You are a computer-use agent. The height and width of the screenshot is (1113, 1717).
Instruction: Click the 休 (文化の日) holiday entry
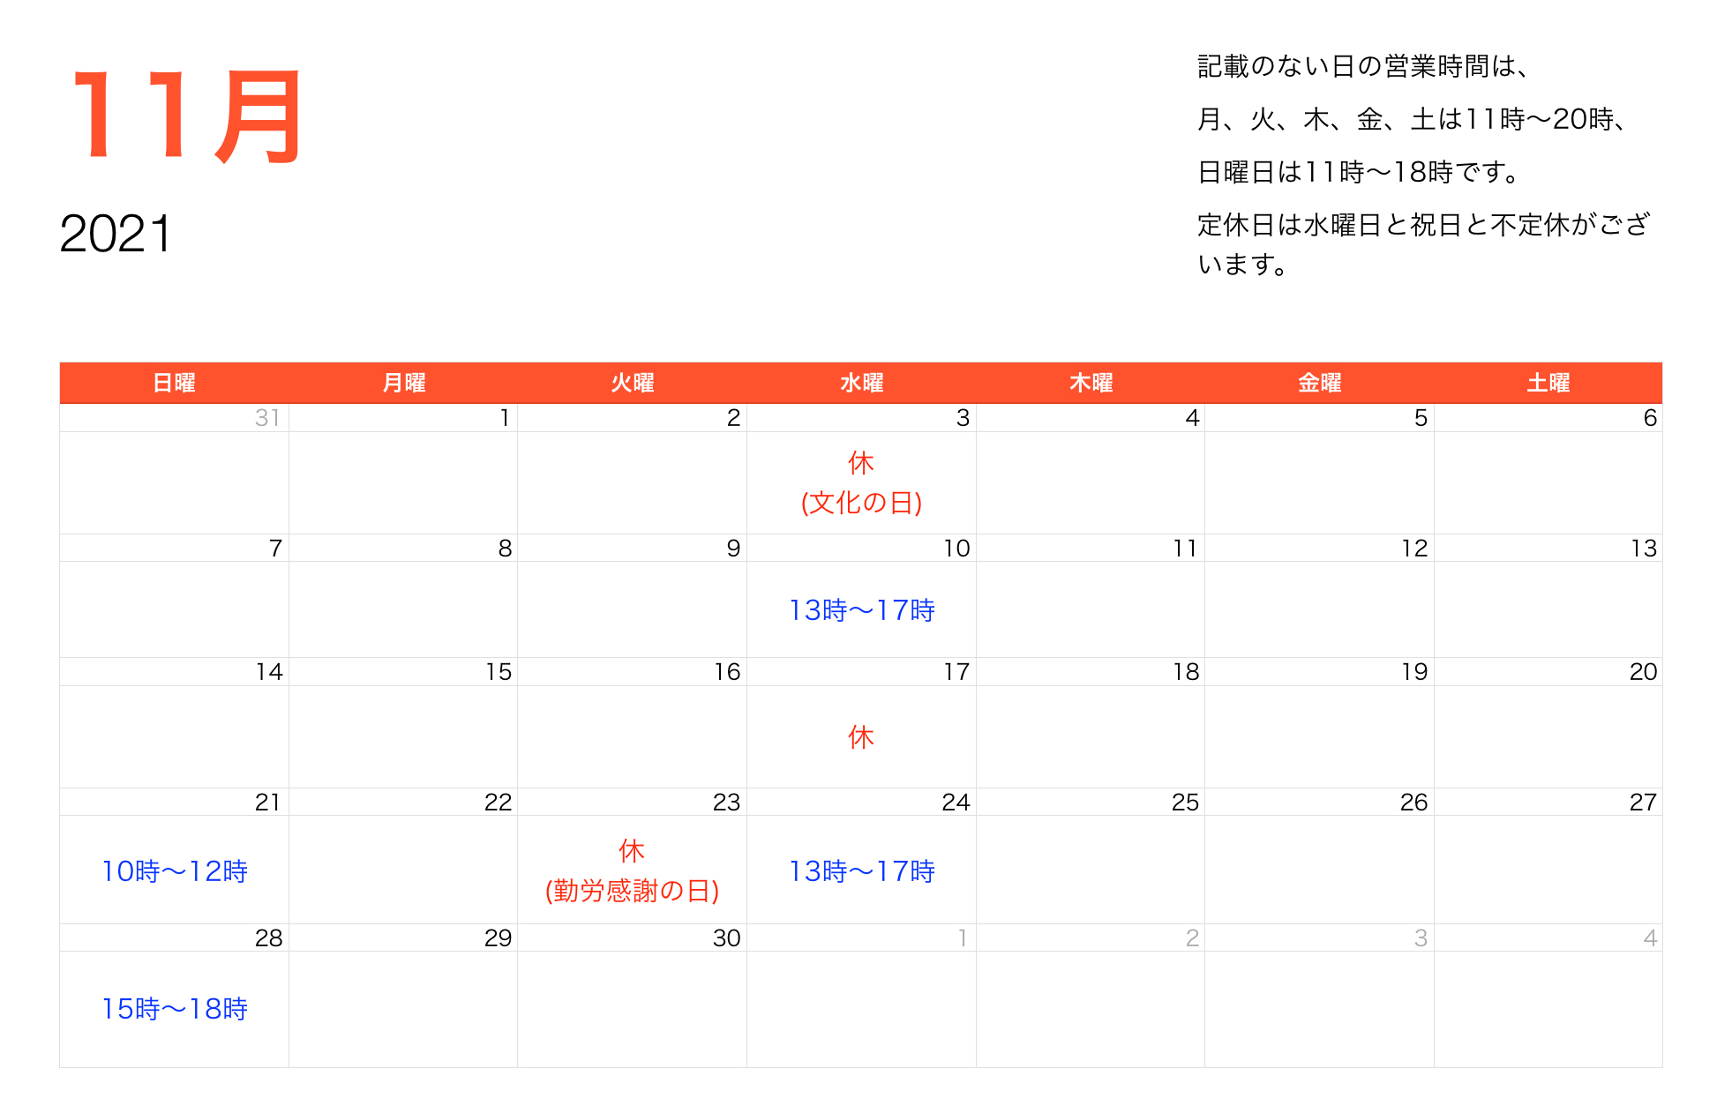coord(861,482)
